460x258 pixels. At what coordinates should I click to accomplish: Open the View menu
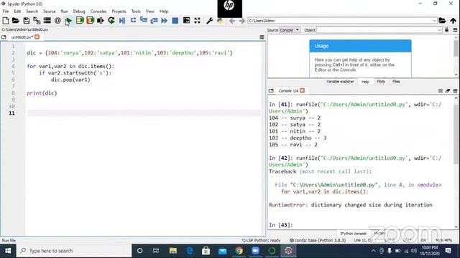(x=150, y=11)
